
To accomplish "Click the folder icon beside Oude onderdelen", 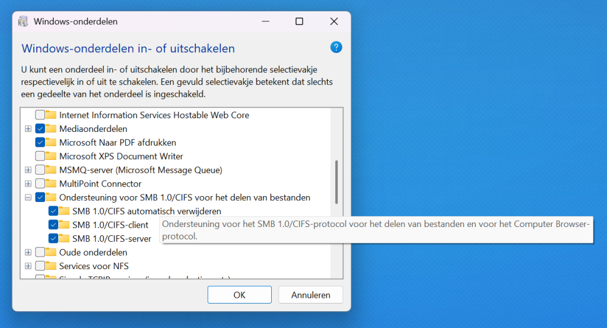I will click(x=51, y=253).
